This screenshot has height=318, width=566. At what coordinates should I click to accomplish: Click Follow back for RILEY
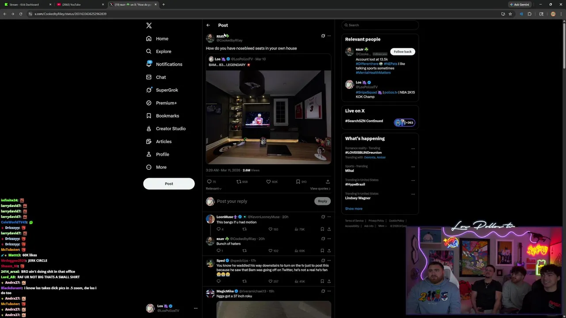[402, 52]
